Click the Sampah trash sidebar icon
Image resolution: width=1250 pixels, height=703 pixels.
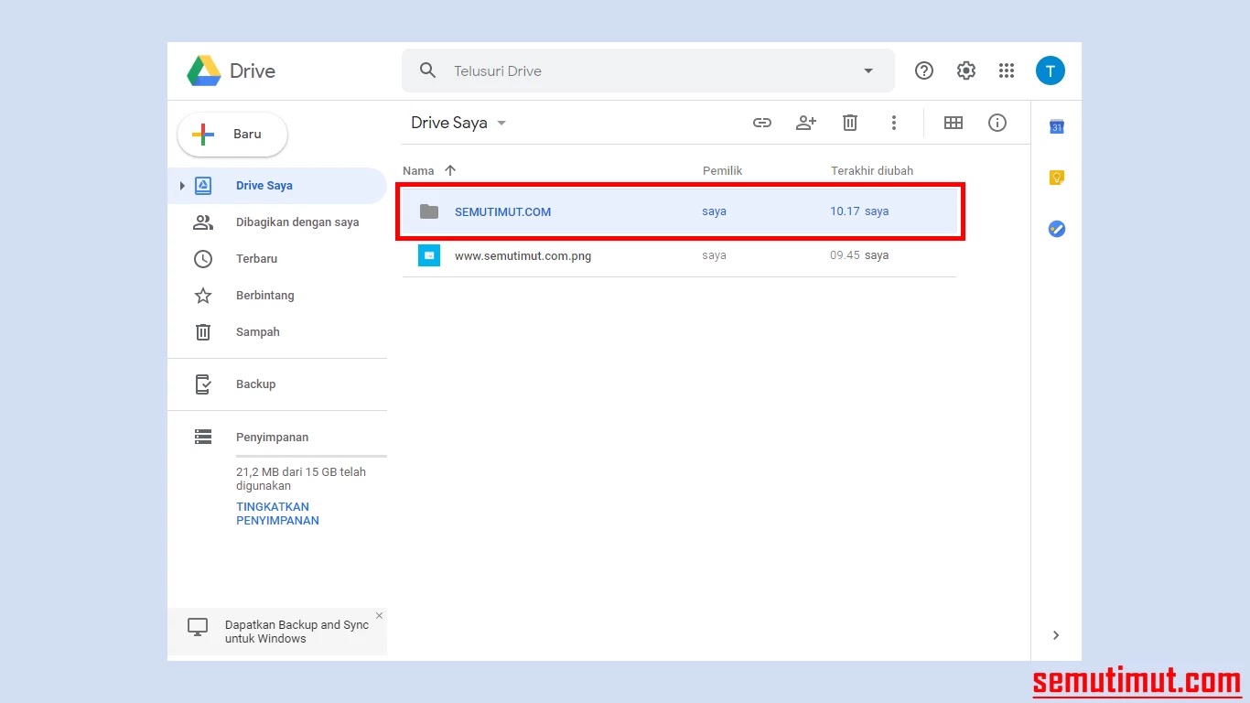tap(203, 332)
